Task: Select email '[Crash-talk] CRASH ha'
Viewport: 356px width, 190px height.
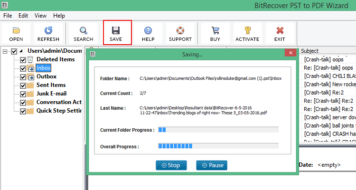Action: (x=329, y=134)
